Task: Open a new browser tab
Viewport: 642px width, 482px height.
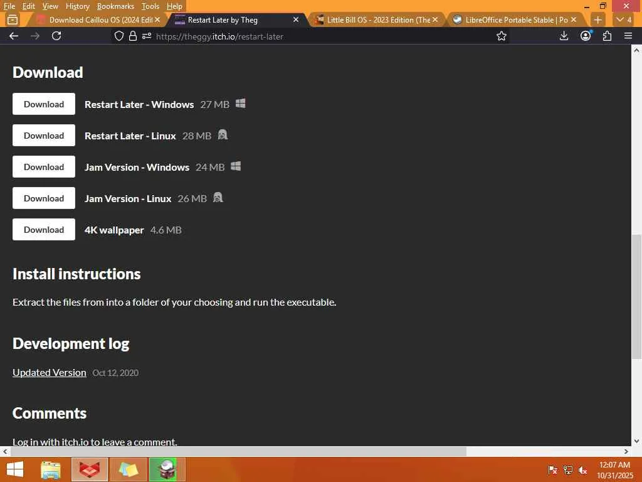Action: tap(597, 19)
